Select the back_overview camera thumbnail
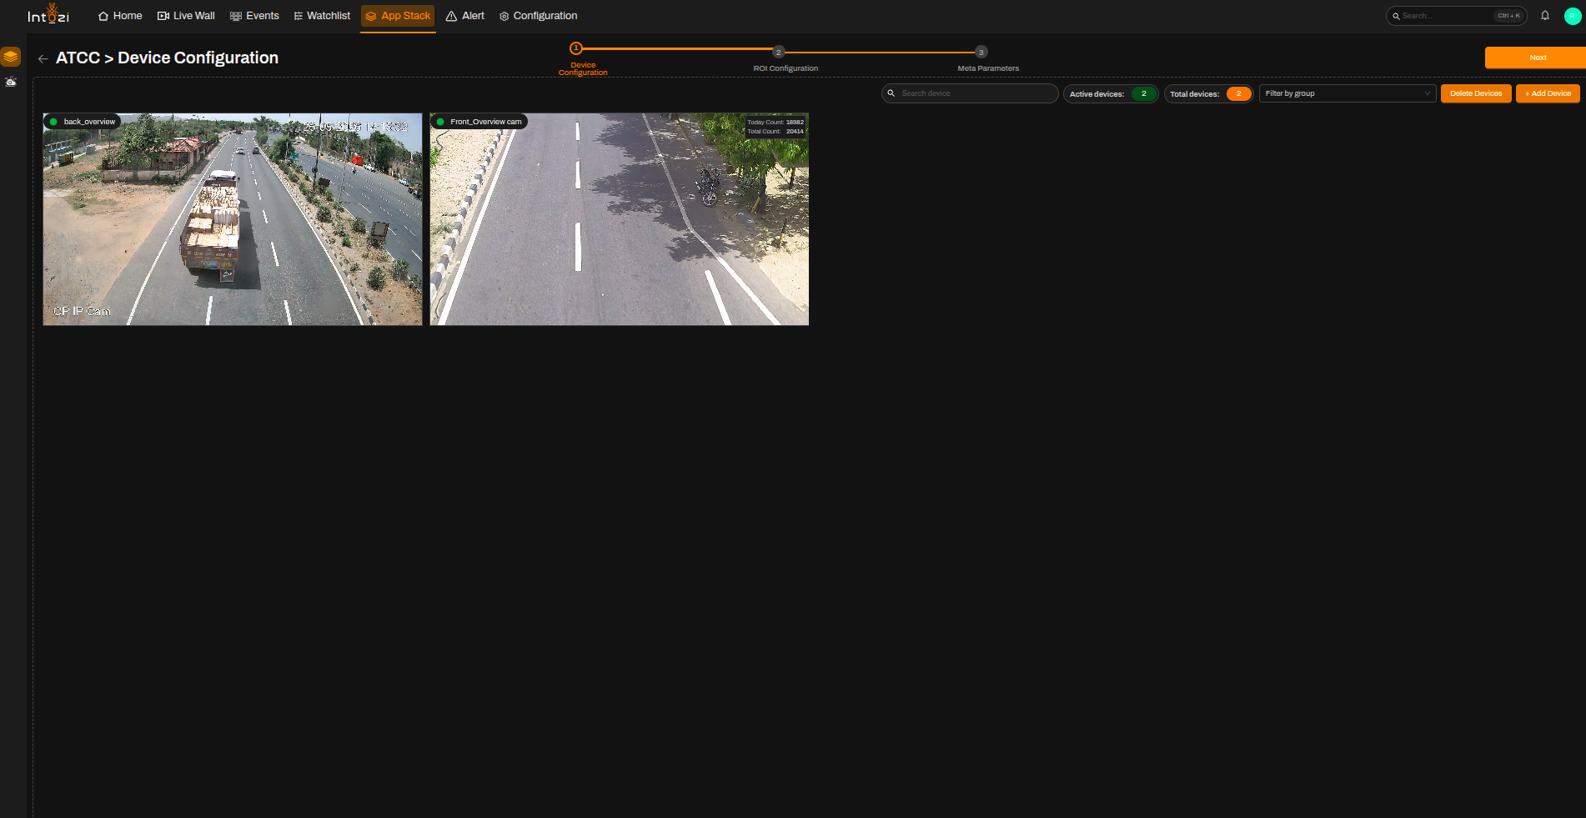1586x818 pixels. [x=233, y=219]
